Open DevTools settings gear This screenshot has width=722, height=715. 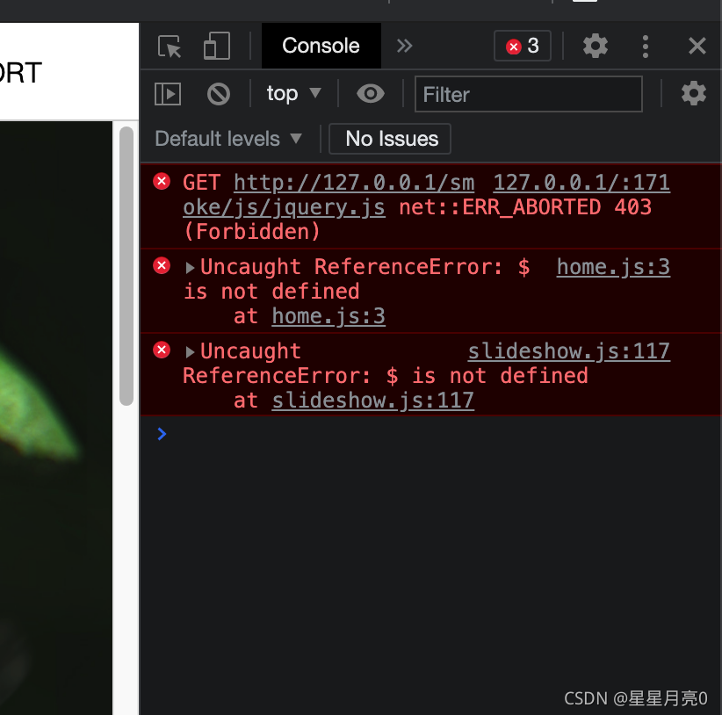tap(595, 47)
